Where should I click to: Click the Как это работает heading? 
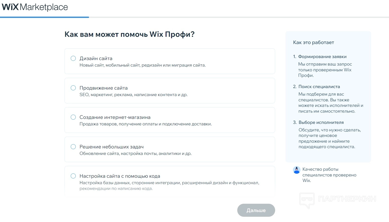pyautogui.click(x=314, y=43)
